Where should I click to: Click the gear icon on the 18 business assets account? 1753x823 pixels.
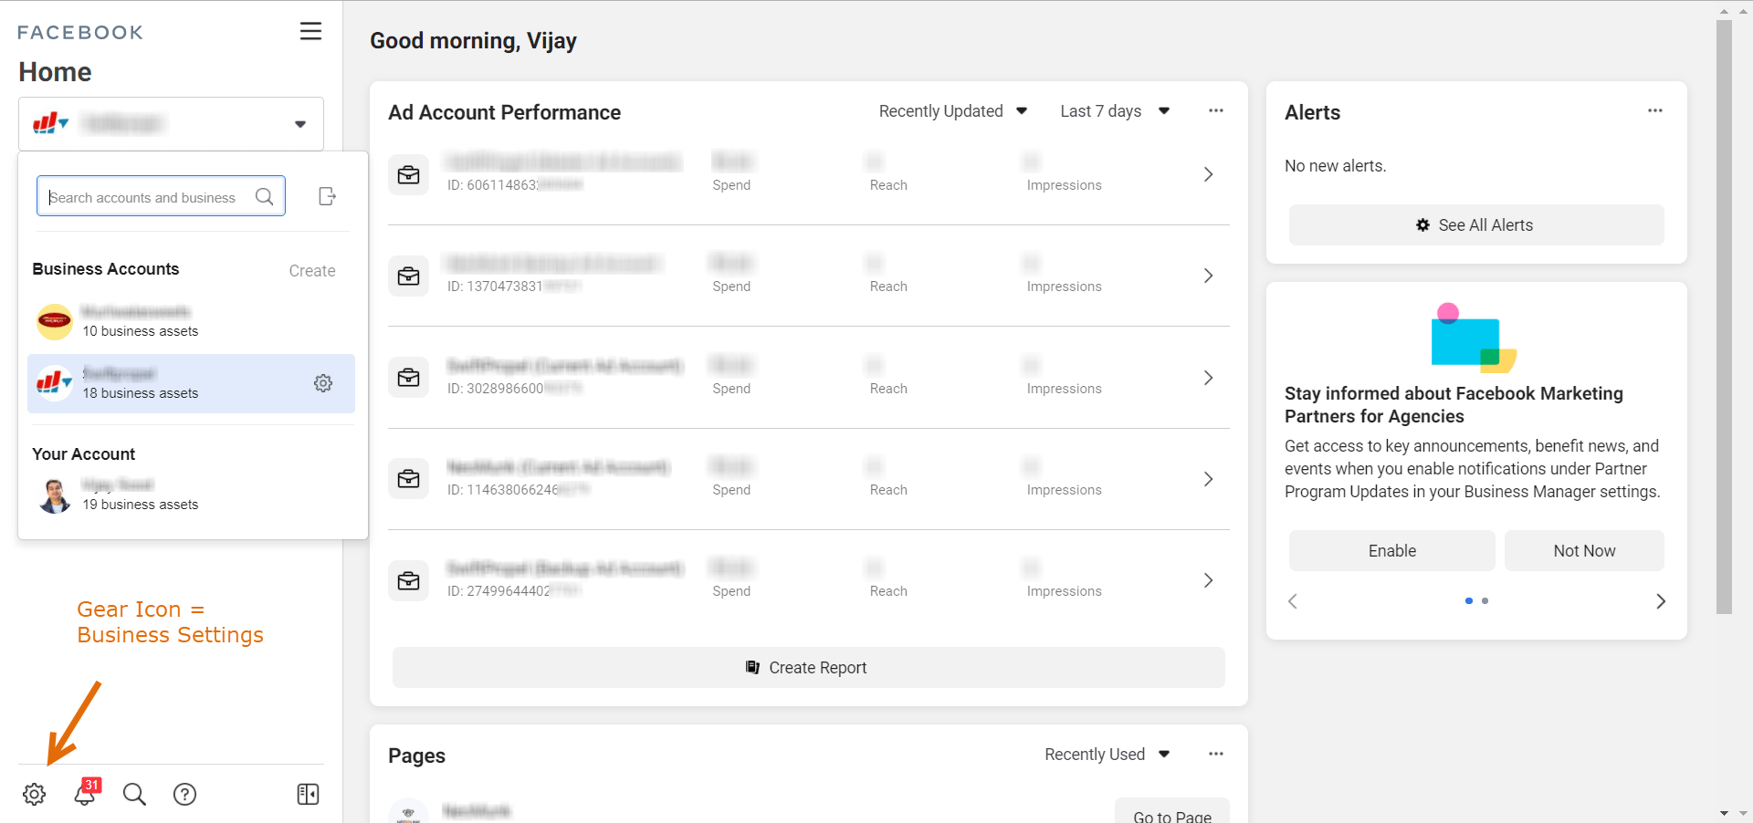tap(323, 383)
